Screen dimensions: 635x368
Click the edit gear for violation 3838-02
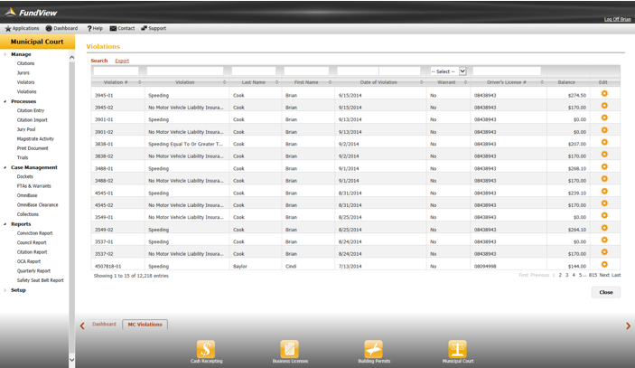click(604, 155)
